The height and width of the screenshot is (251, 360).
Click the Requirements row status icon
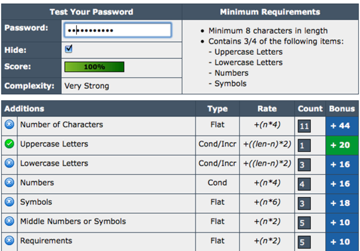[x=9, y=241]
